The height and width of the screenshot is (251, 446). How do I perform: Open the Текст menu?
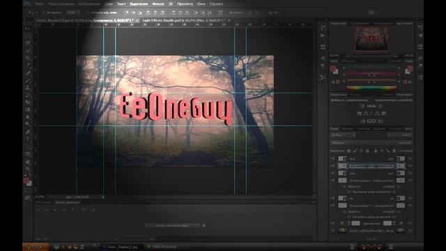pyautogui.click(x=121, y=4)
